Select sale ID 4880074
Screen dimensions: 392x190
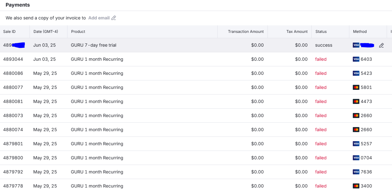13,130
